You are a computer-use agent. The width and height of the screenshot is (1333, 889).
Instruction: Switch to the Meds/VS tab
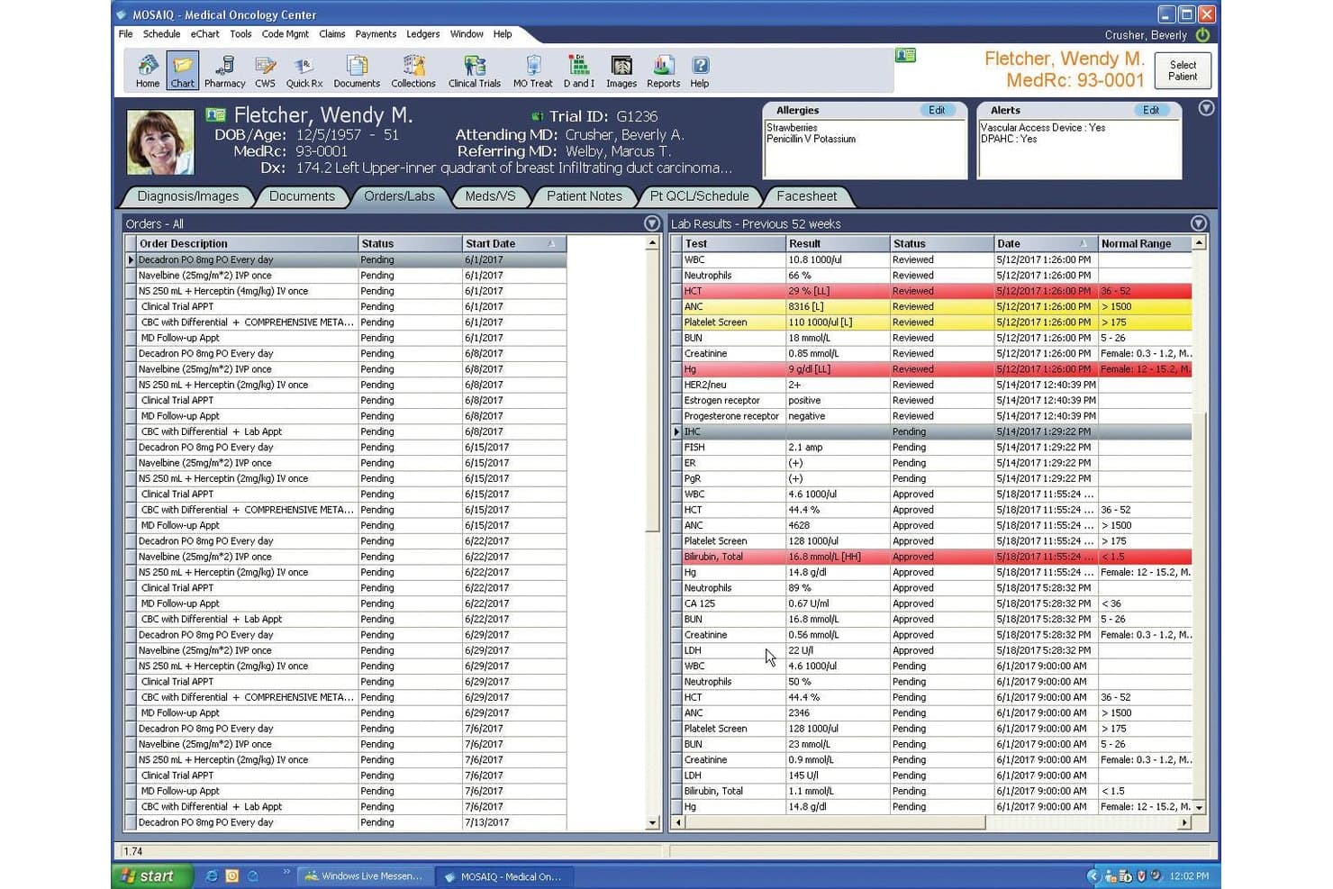click(490, 196)
